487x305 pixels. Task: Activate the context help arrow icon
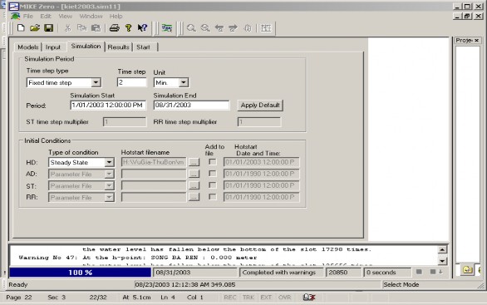coord(142,28)
